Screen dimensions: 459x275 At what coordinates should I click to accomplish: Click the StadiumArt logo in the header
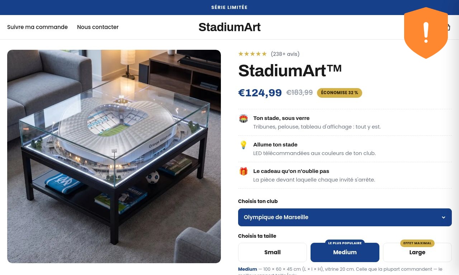(x=229, y=27)
